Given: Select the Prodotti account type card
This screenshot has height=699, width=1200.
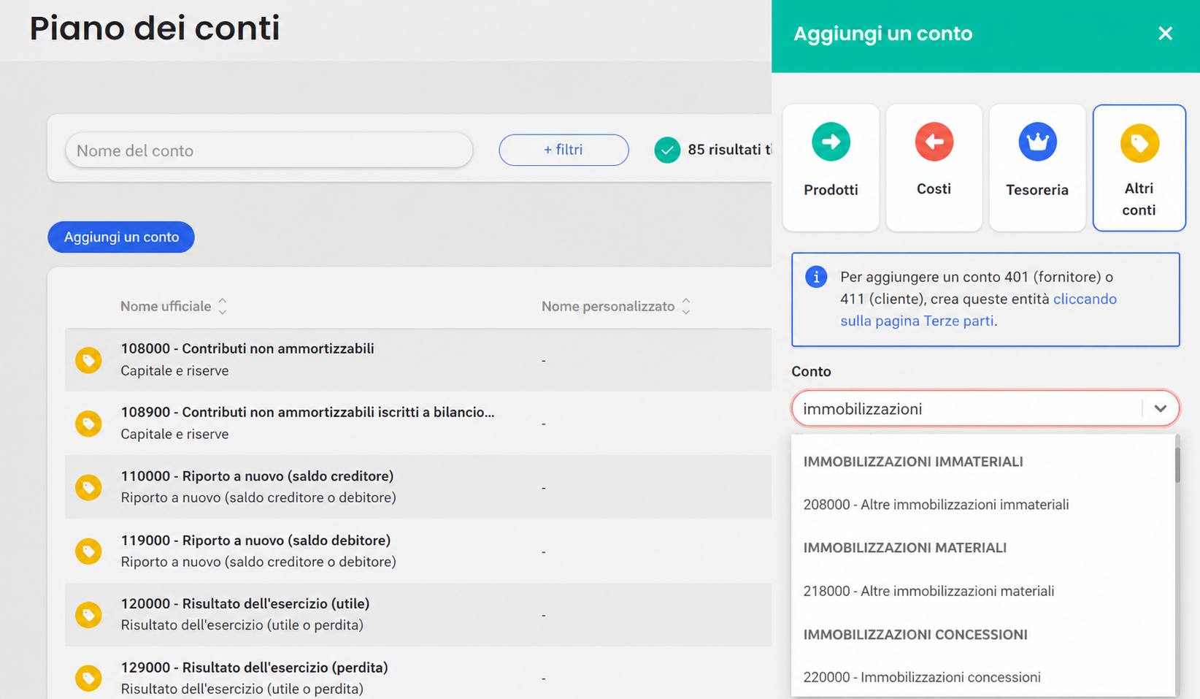Looking at the screenshot, I should coord(831,168).
